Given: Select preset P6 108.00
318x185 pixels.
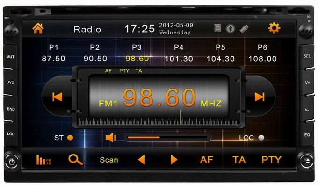Looking at the screenshot, I should (263, 53).
